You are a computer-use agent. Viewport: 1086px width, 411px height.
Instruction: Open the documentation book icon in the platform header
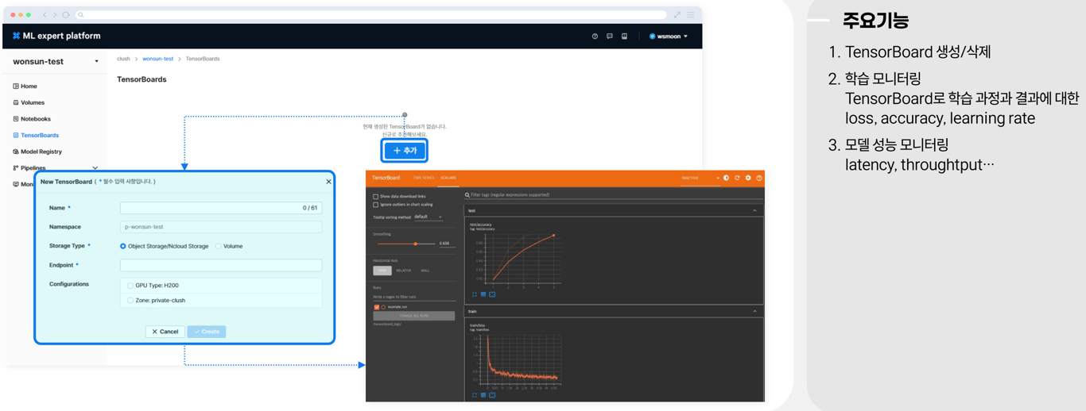[x=624, y=36]
